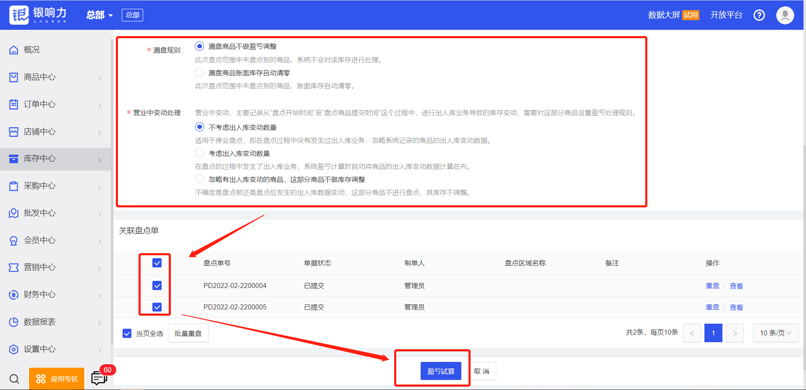
Task: Open 开放平台 in the top bar
Action: pyautogui.click(x=726, y=15)
